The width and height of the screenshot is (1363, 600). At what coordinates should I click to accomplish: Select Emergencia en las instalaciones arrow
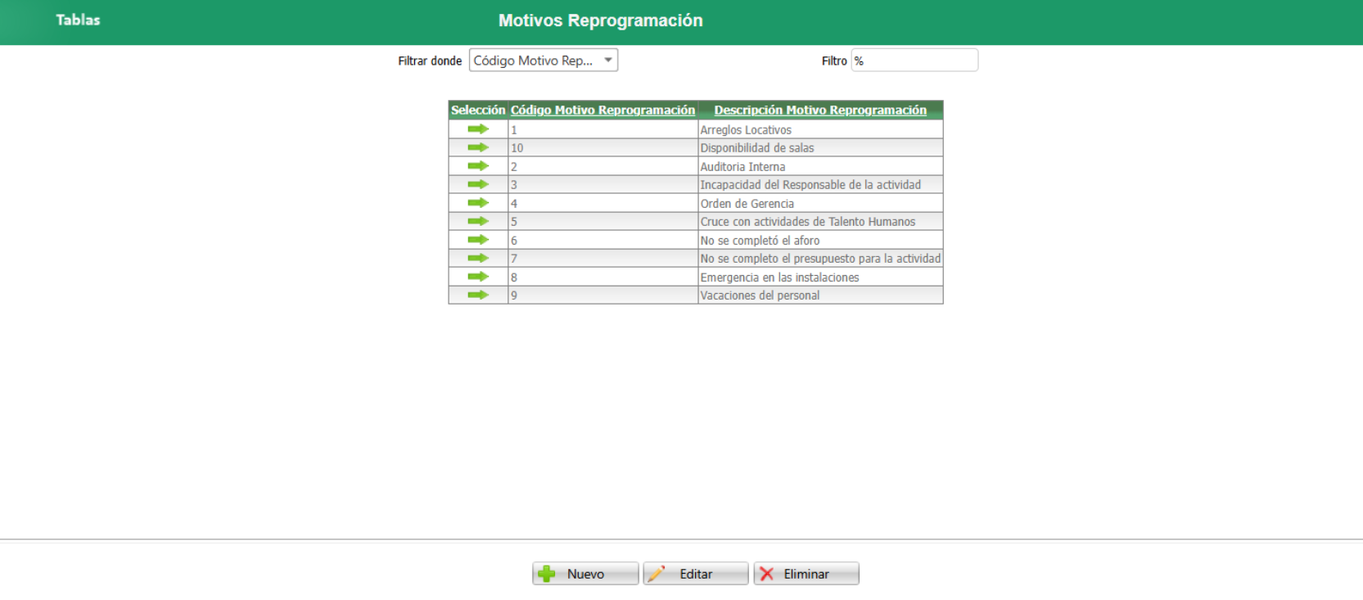[478, 277]
